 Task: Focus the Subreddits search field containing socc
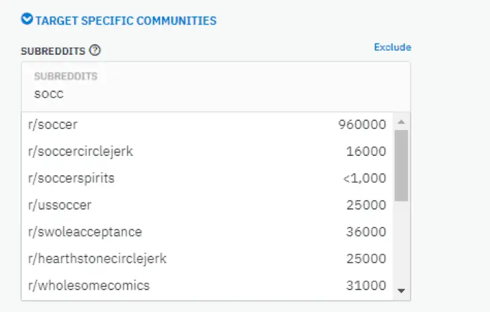coord(216,87)
